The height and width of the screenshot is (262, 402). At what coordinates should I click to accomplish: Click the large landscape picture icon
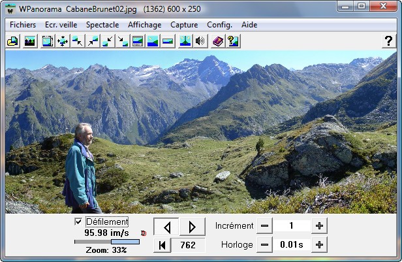click(x=153, y=41)
